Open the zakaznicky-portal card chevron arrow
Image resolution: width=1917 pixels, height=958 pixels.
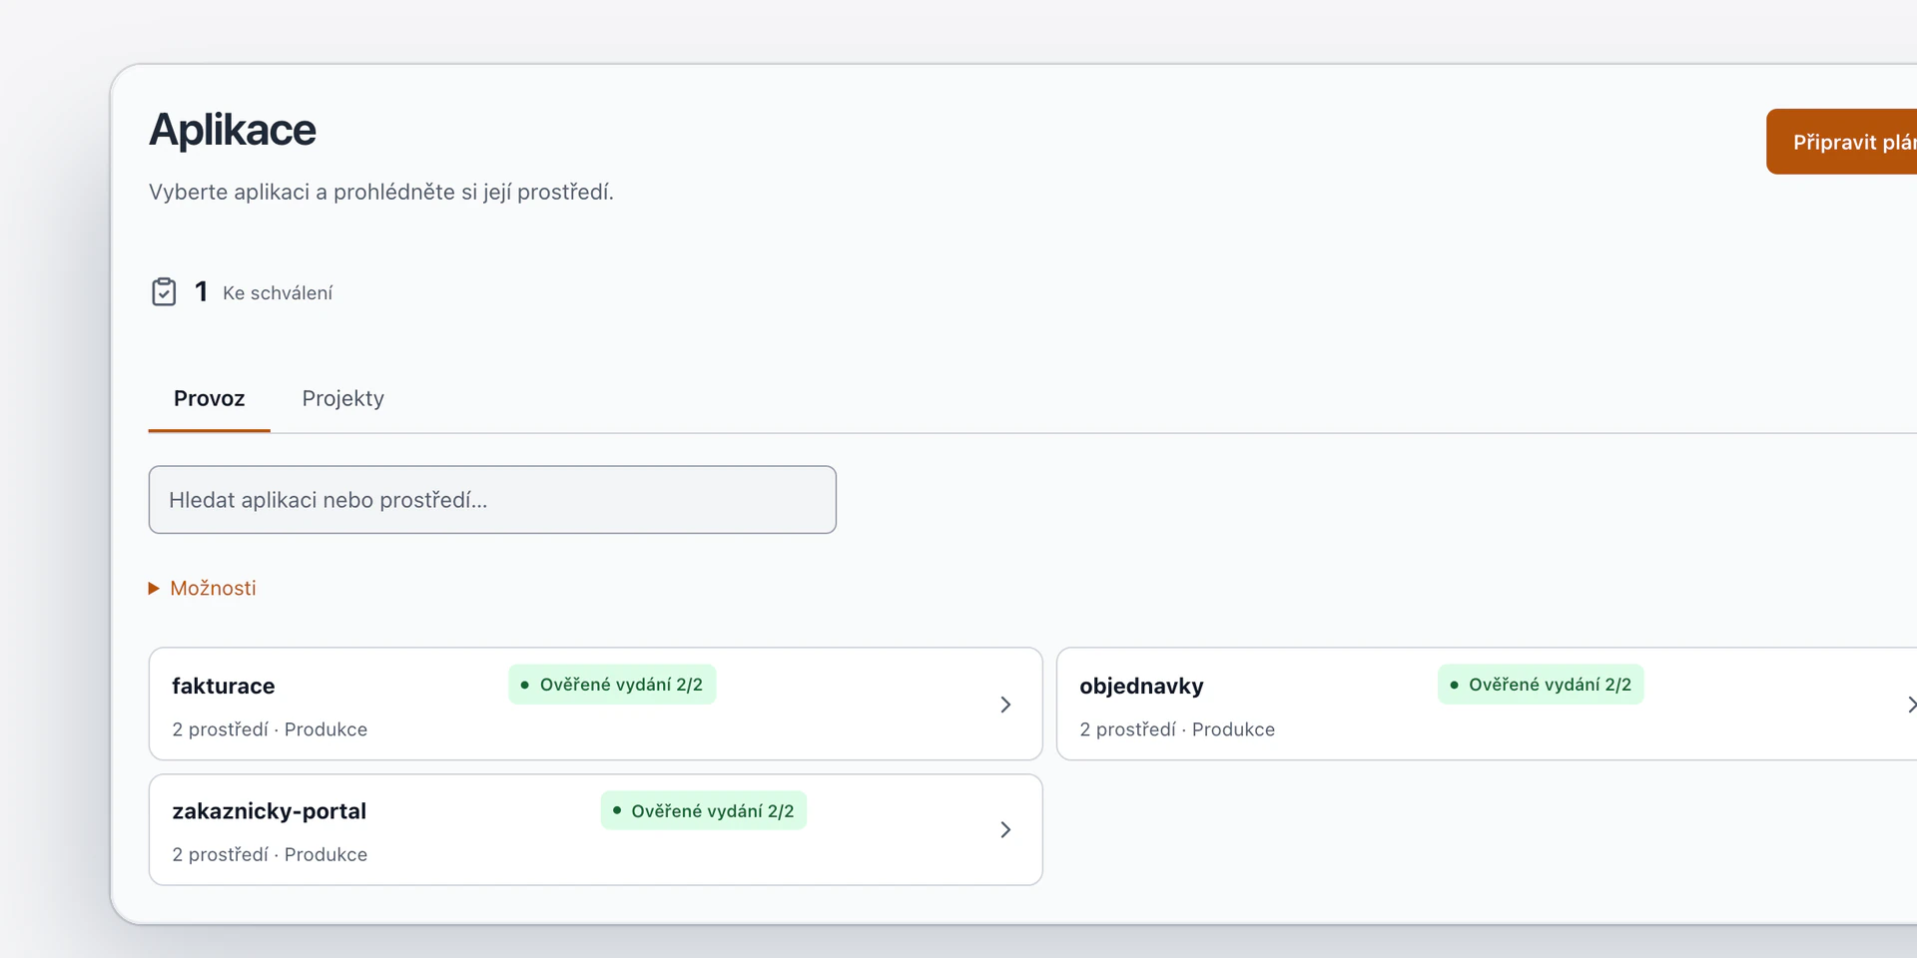pos(1005,830)
